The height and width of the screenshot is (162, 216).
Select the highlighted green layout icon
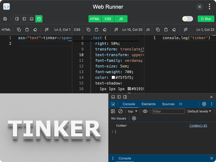39,19
